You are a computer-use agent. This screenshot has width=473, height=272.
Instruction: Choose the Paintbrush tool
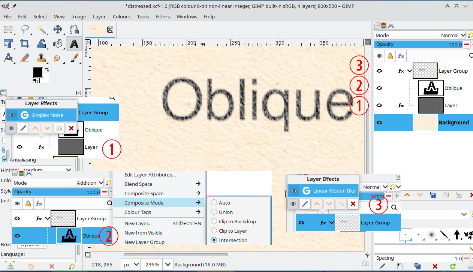pyautogui.click(x=74, y=58)
